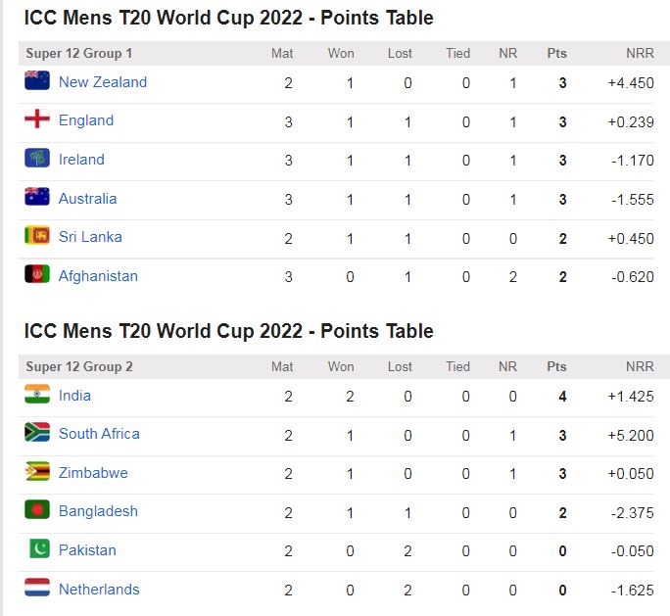Open the Netherlands team link
The image size is (670, 616).
point(99,590)
